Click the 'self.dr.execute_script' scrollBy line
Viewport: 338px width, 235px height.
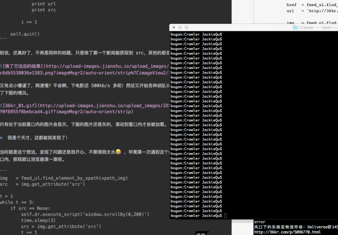click(85, 214)
